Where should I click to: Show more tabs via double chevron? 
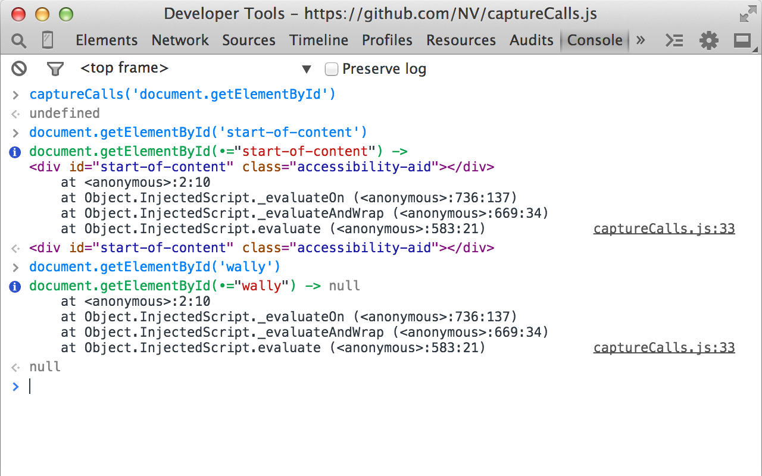point(641,40)
